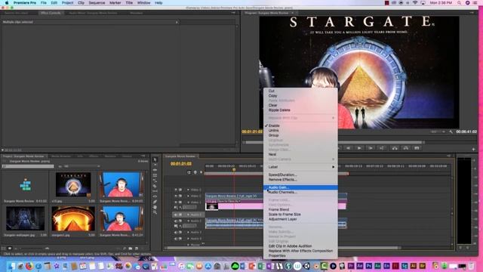
Task: Expand the Video 3 track
Action: pyautogui.click(x=188, y=190)
